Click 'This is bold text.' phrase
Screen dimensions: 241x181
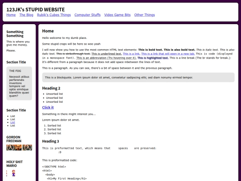tap(150, 50)
